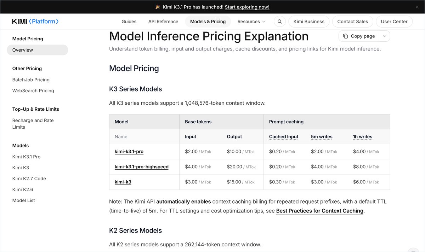Go to Recharge and Rate Limits
Screen dimensions: 425x252
point(33,124)
